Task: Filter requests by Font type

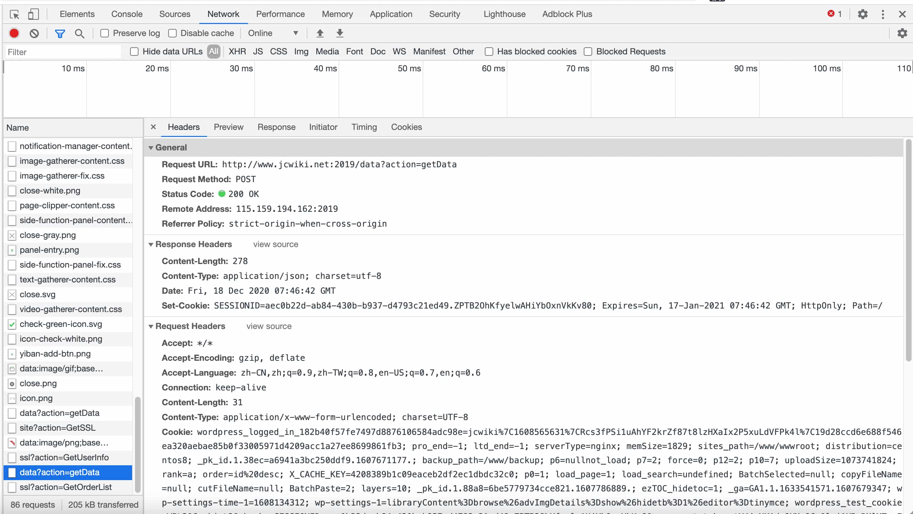Action: point(354,52)
